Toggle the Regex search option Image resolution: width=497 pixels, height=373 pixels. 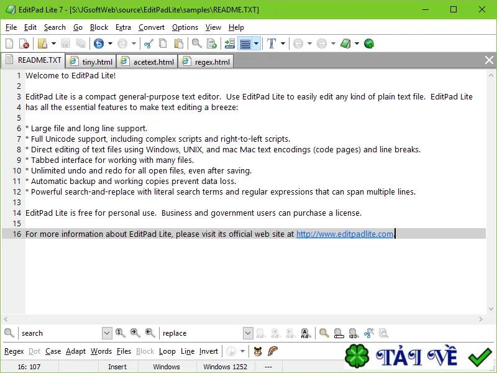click(14, 351)
